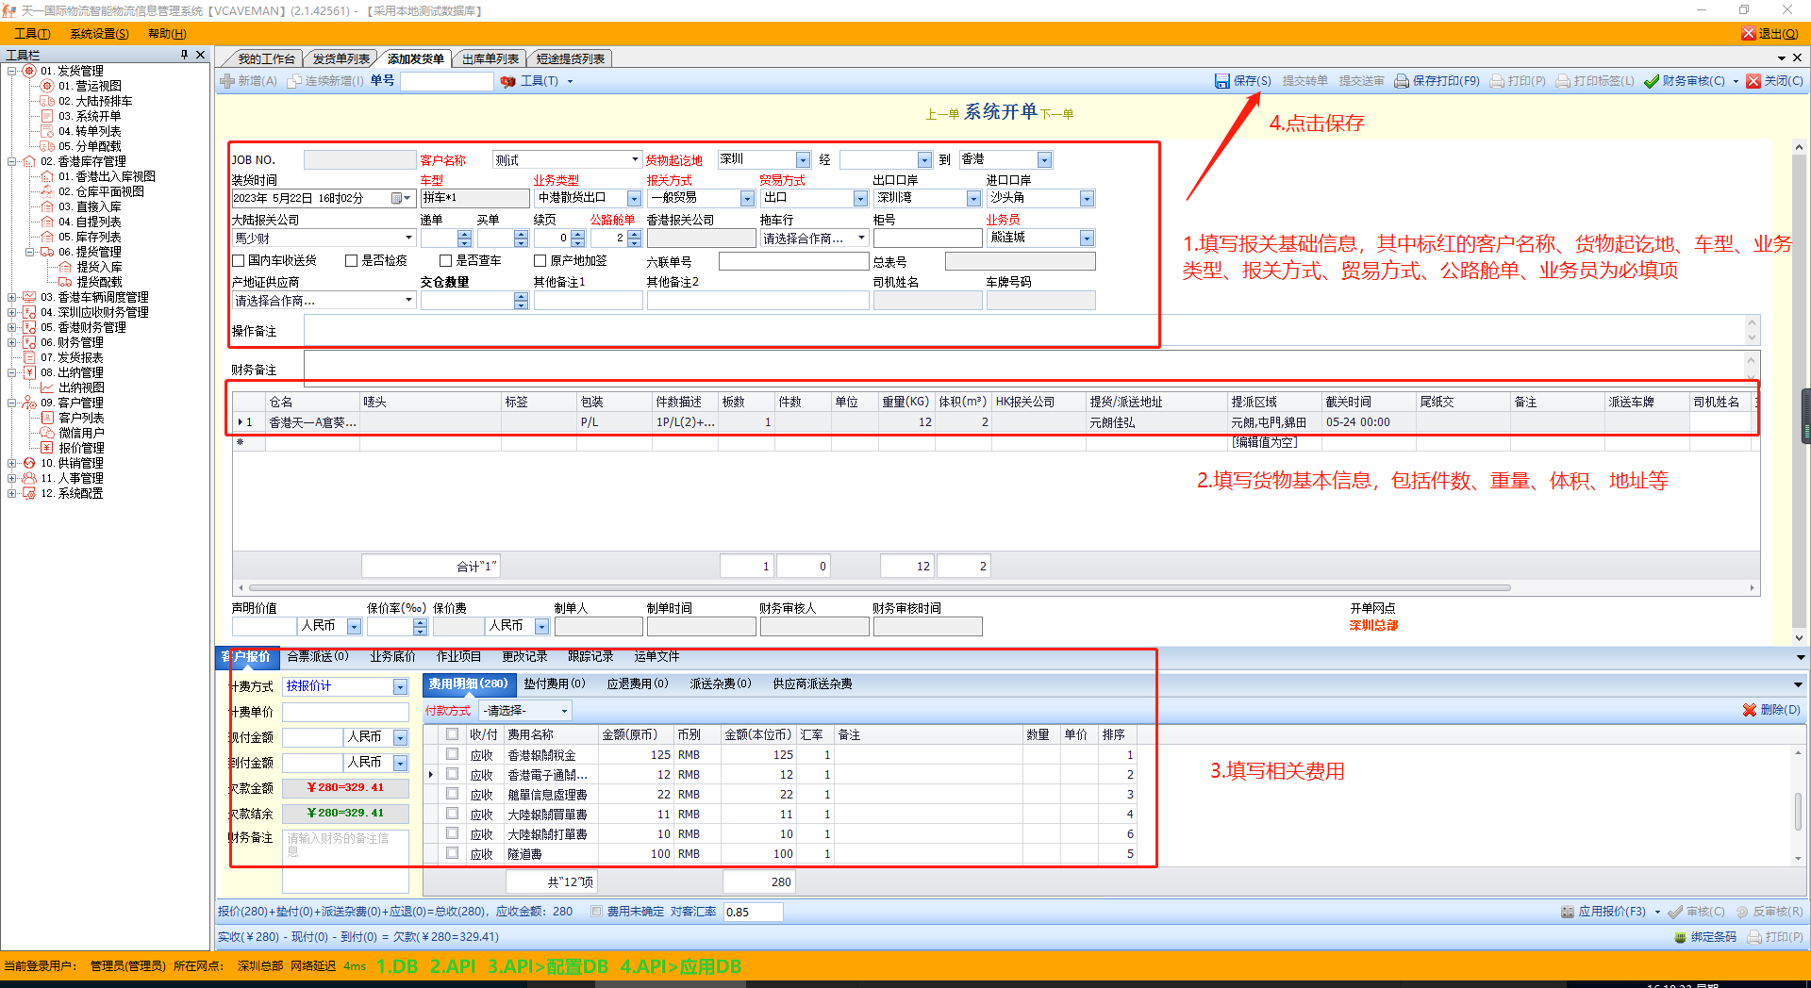Click the 保存(S) save disk icon
Viewport: 1811px width, 988px height.
tap(1222, 81)
